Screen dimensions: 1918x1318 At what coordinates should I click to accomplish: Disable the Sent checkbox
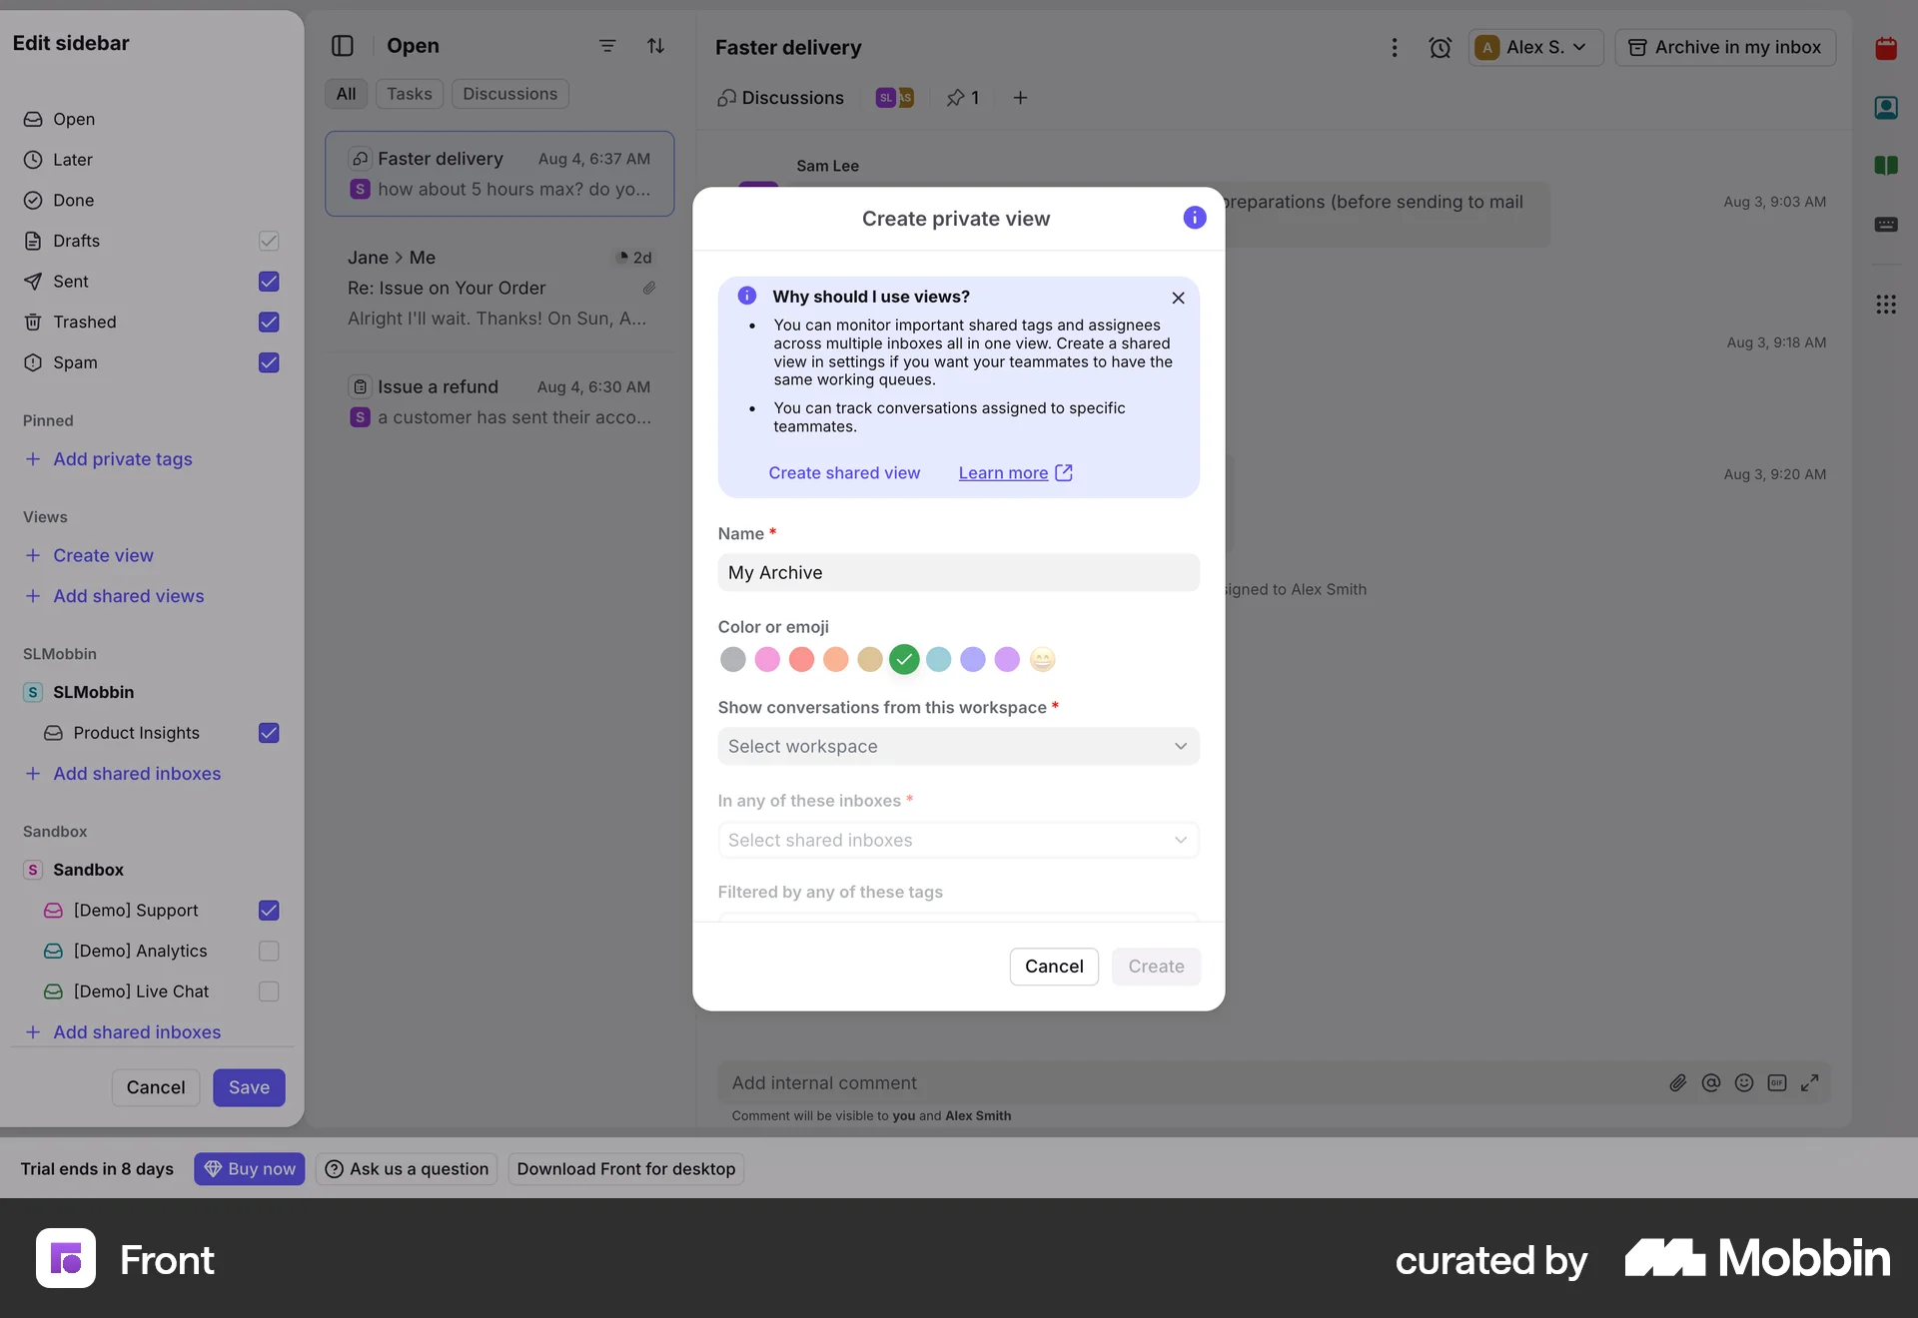[x=269, y=282]
